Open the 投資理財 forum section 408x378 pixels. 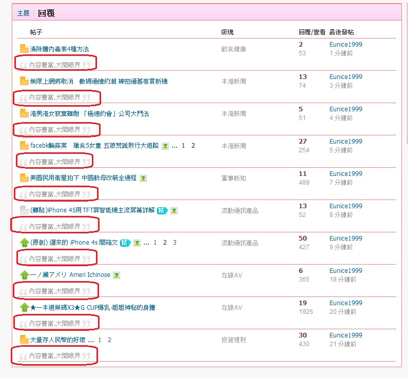click(x=234, y=340)
